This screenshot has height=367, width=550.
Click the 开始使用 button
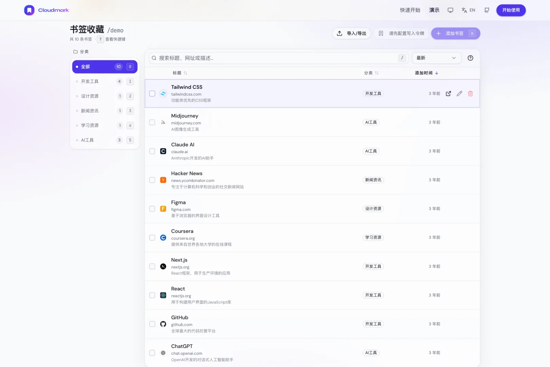(511, 10)
